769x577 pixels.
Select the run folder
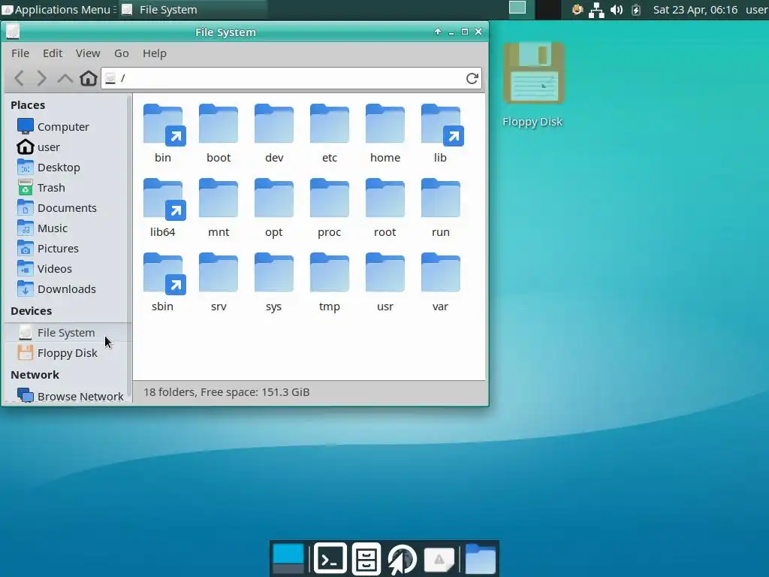[440, 199]
